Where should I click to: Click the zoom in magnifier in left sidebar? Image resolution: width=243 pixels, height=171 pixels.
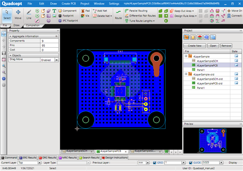click(4, 66)
